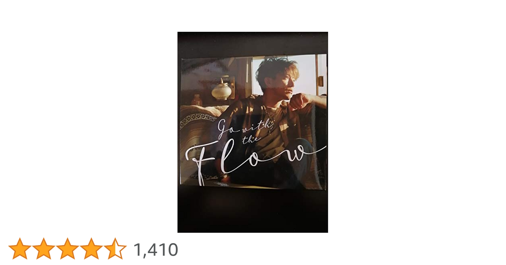Screen dimensions: 506x265
Task: Click the man's raised fist on cover
Action: pos(299,102)
